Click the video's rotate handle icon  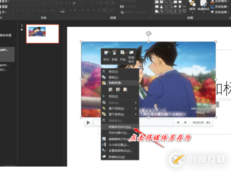click(x=149, y=34)
